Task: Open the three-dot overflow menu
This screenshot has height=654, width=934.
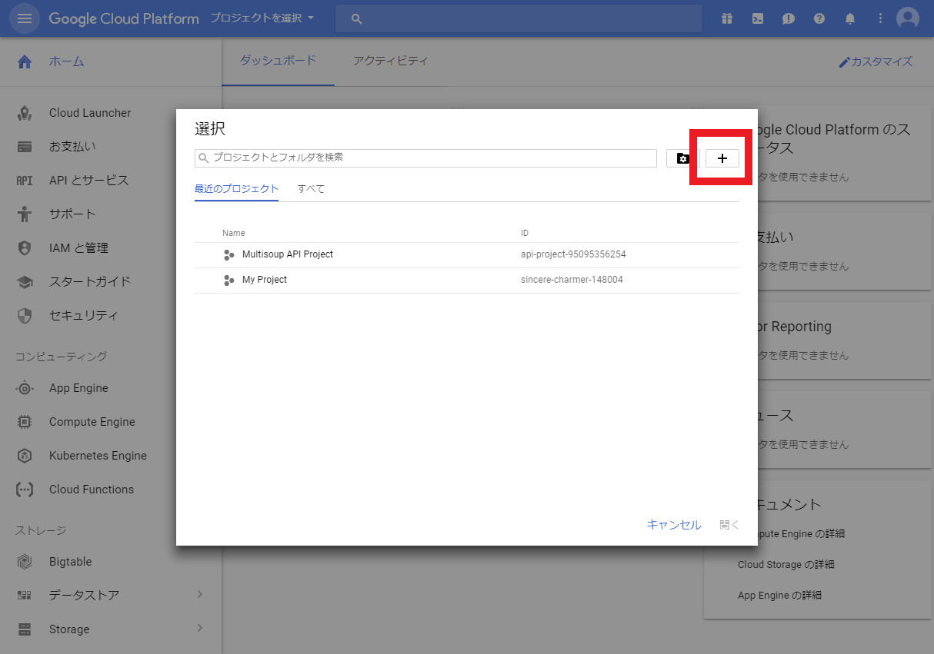Action: [x=880, y=18]
